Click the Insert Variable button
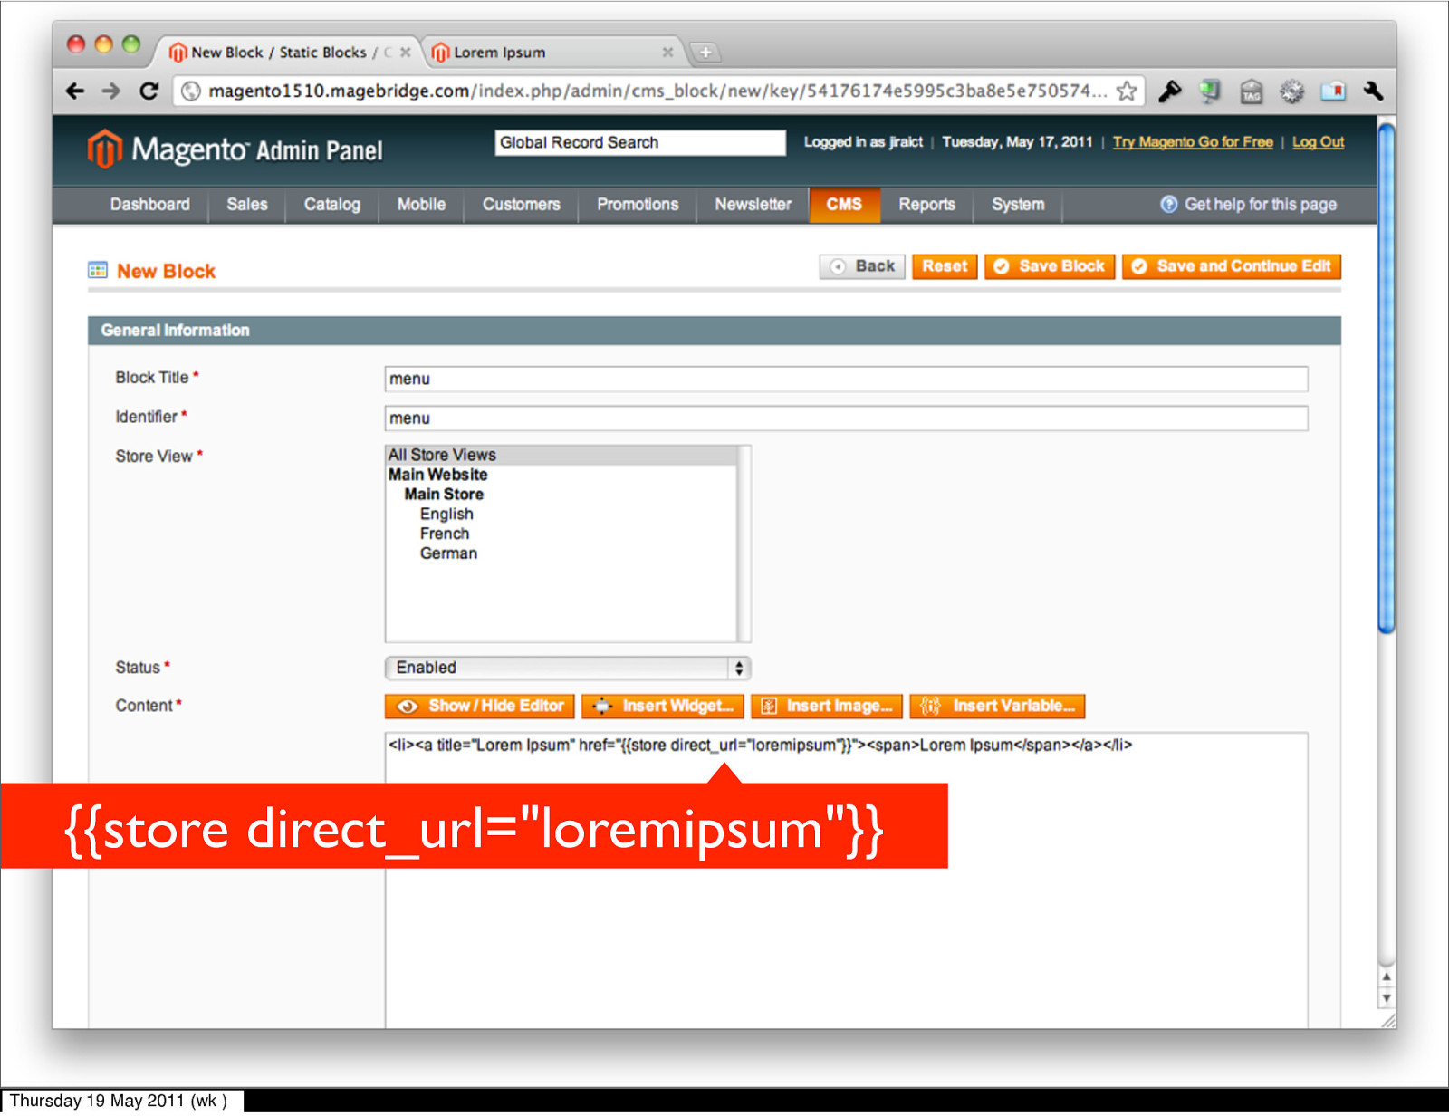Viewport: 1449px width, 1116px height. pos(997,706)
